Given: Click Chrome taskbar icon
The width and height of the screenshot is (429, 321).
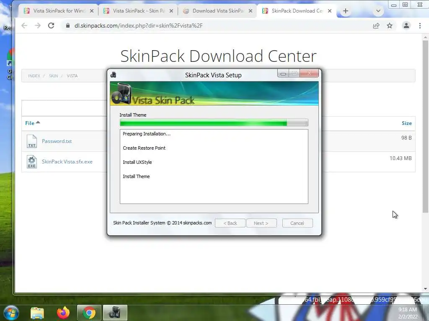Looking at the screenshot, I should 89,313.
